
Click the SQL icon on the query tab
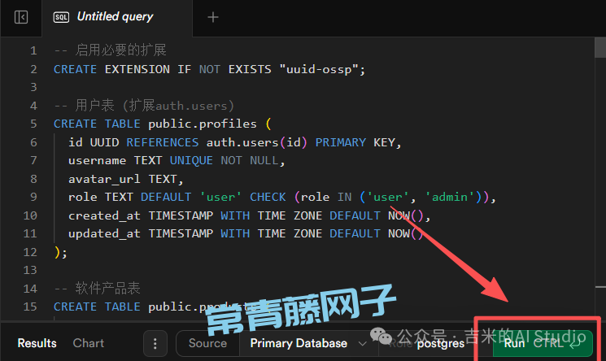point(61,17)
